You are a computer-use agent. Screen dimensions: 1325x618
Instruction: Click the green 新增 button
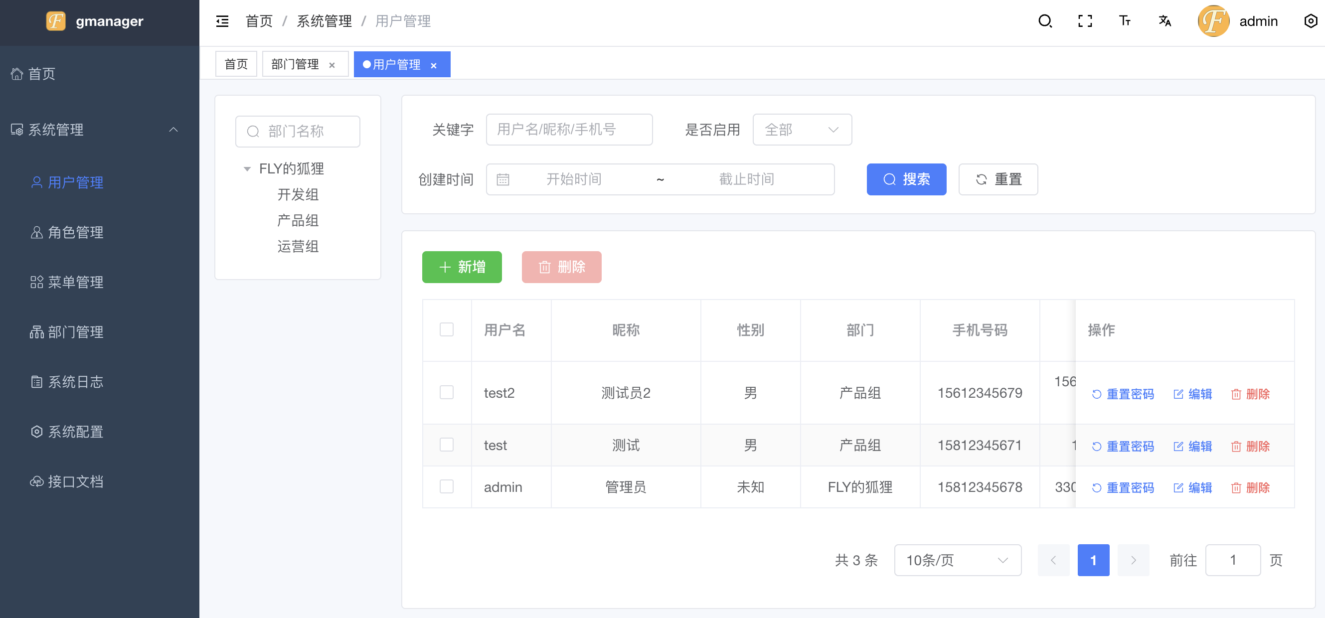[x=462, y=267]
